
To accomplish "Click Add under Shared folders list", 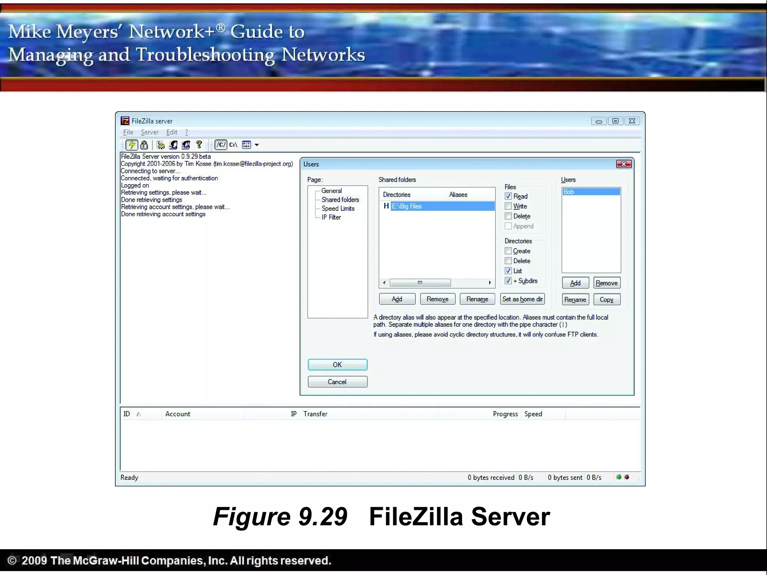I will click(397, 299).
